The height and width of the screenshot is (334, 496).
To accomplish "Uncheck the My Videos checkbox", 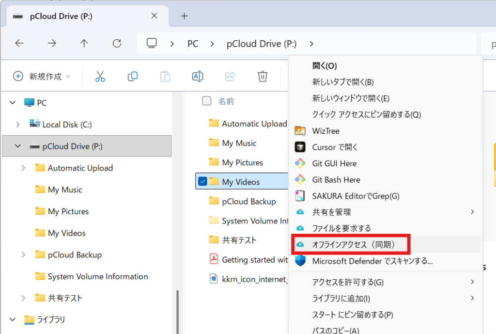I will coord(203,182).
